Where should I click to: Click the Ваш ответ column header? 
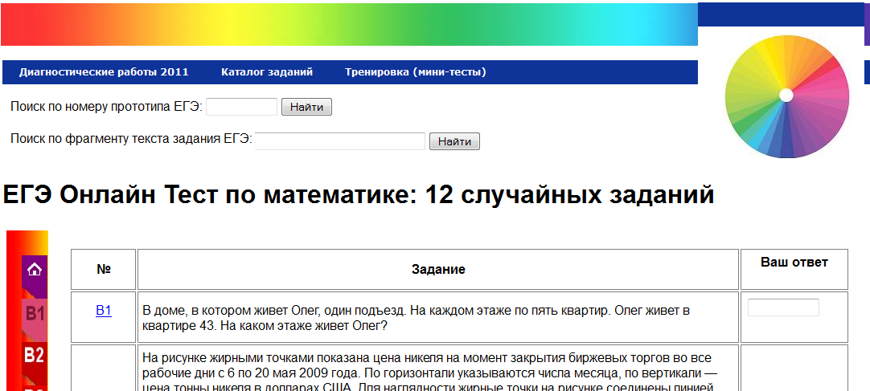pos(794,263)
